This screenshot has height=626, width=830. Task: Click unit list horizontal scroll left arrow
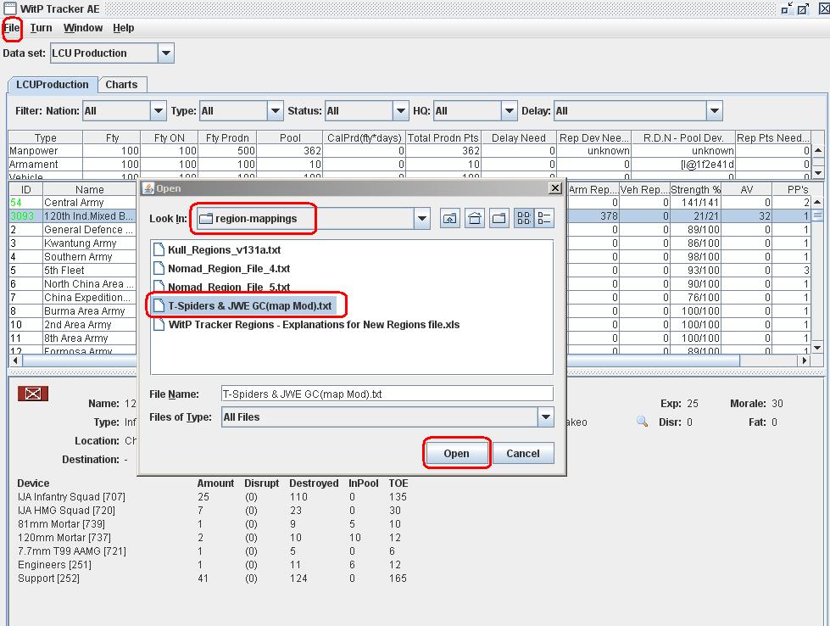click(15, 361)
